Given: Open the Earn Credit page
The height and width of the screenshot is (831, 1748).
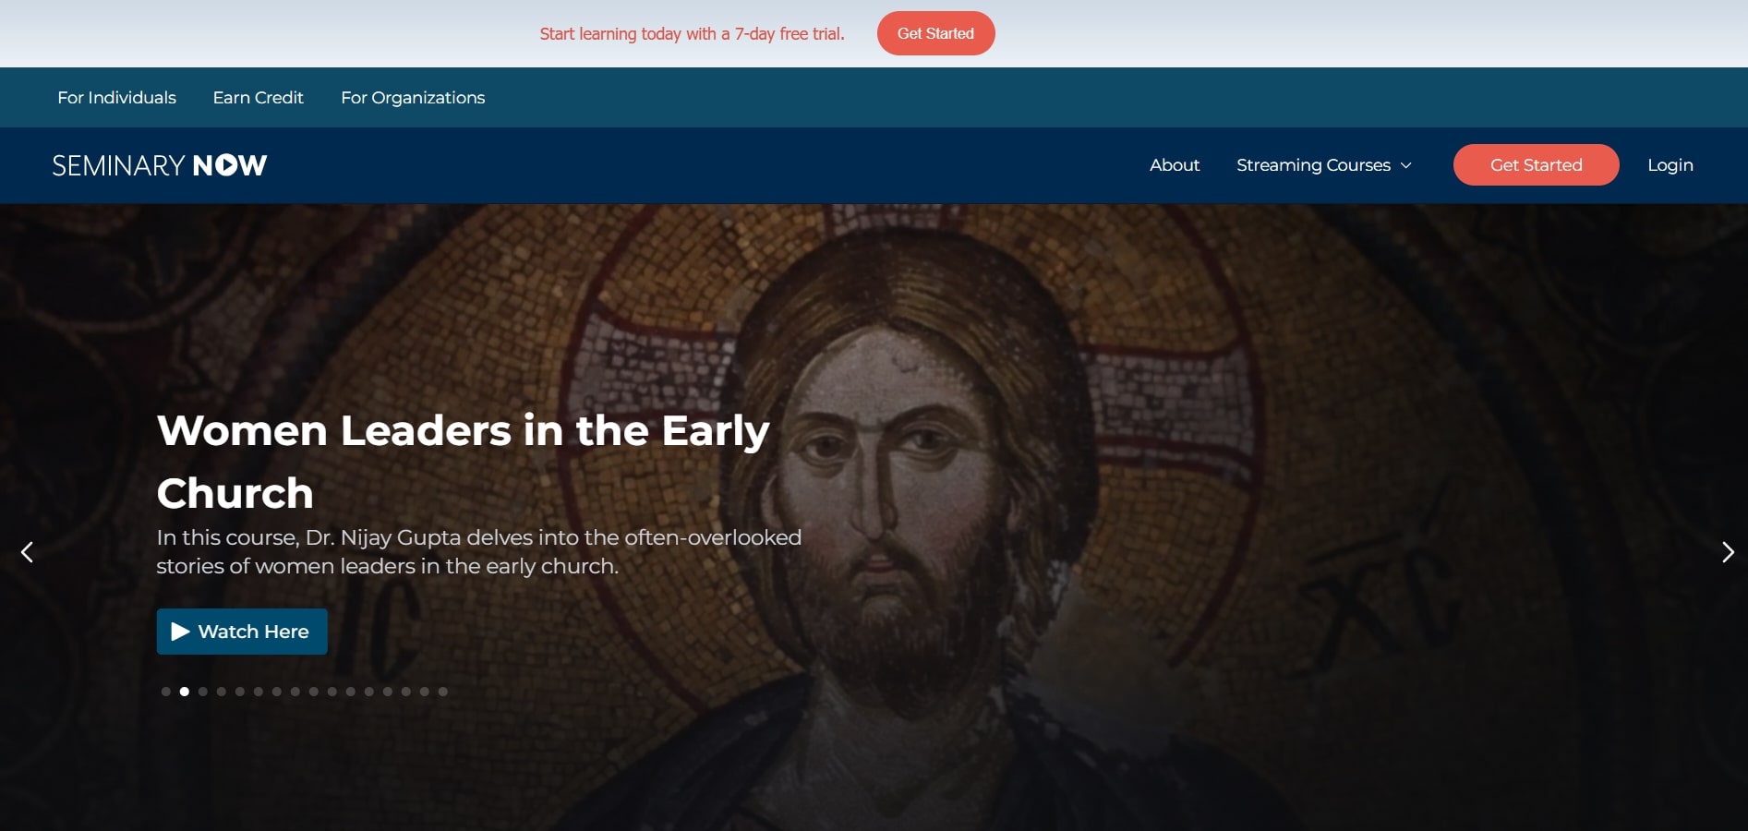Looking at the screenshot, I should [x=258, y=98].
